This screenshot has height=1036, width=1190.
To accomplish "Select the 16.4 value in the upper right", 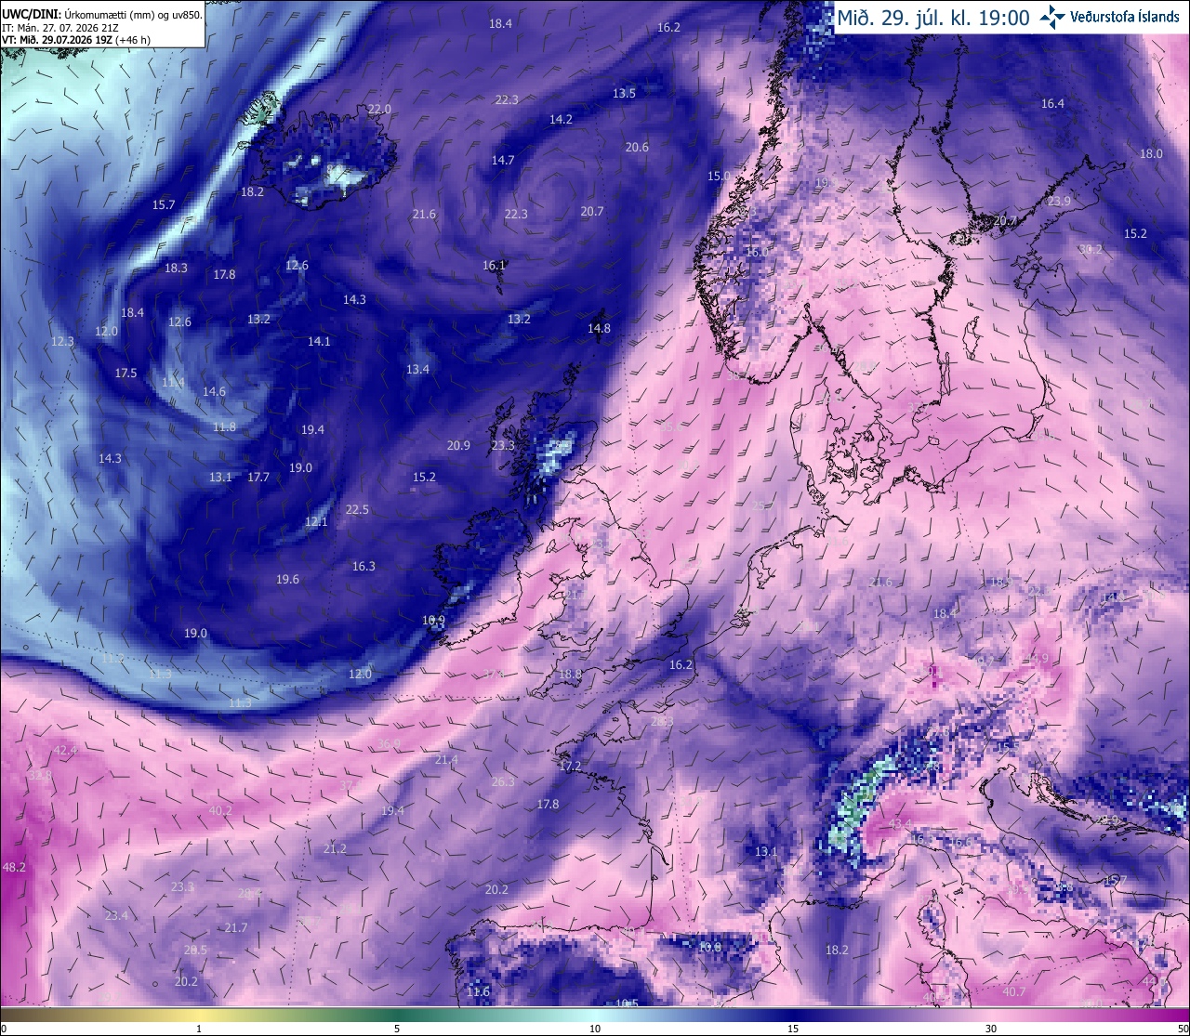I will point(1052,103).
